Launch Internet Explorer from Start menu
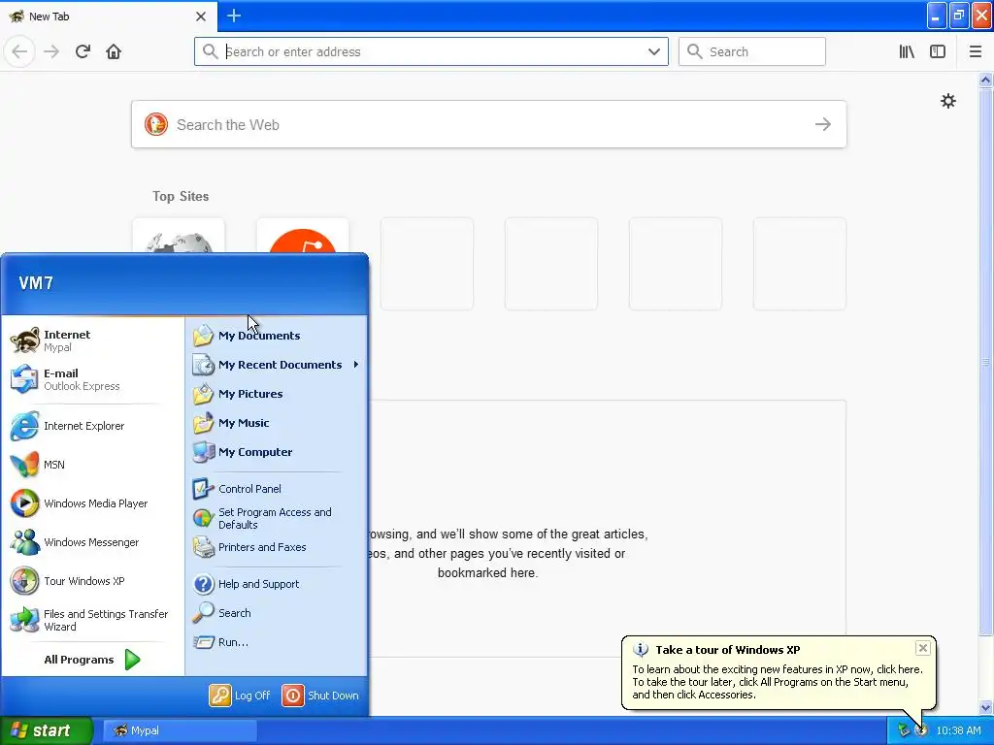 click(92, 426)
